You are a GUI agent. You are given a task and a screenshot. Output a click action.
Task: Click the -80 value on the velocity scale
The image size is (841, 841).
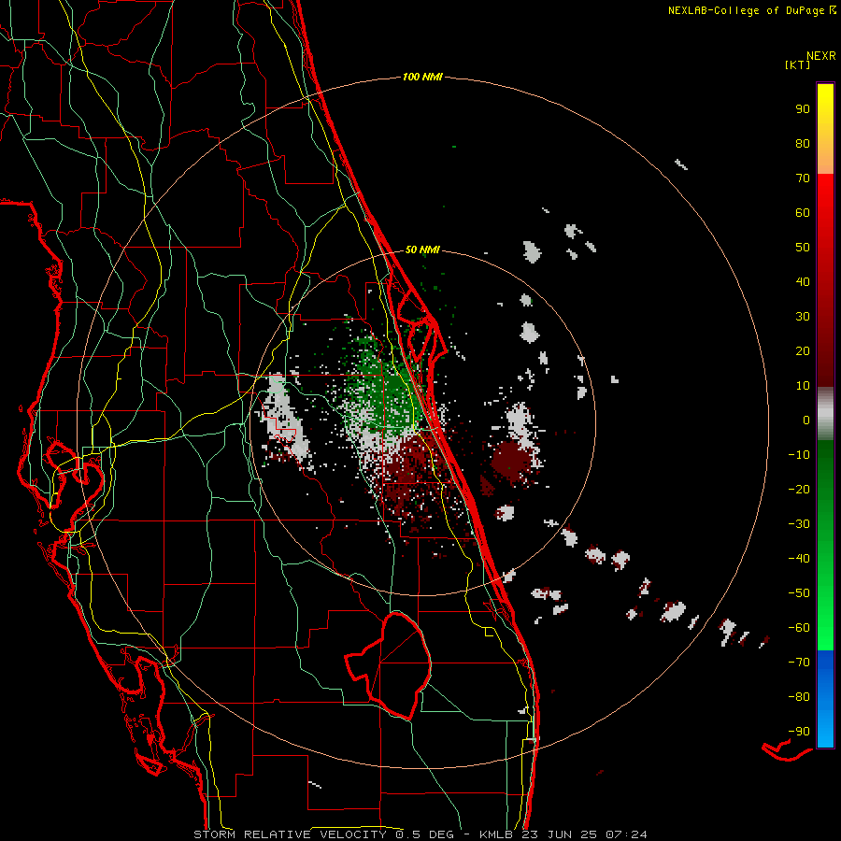point(799,697)
